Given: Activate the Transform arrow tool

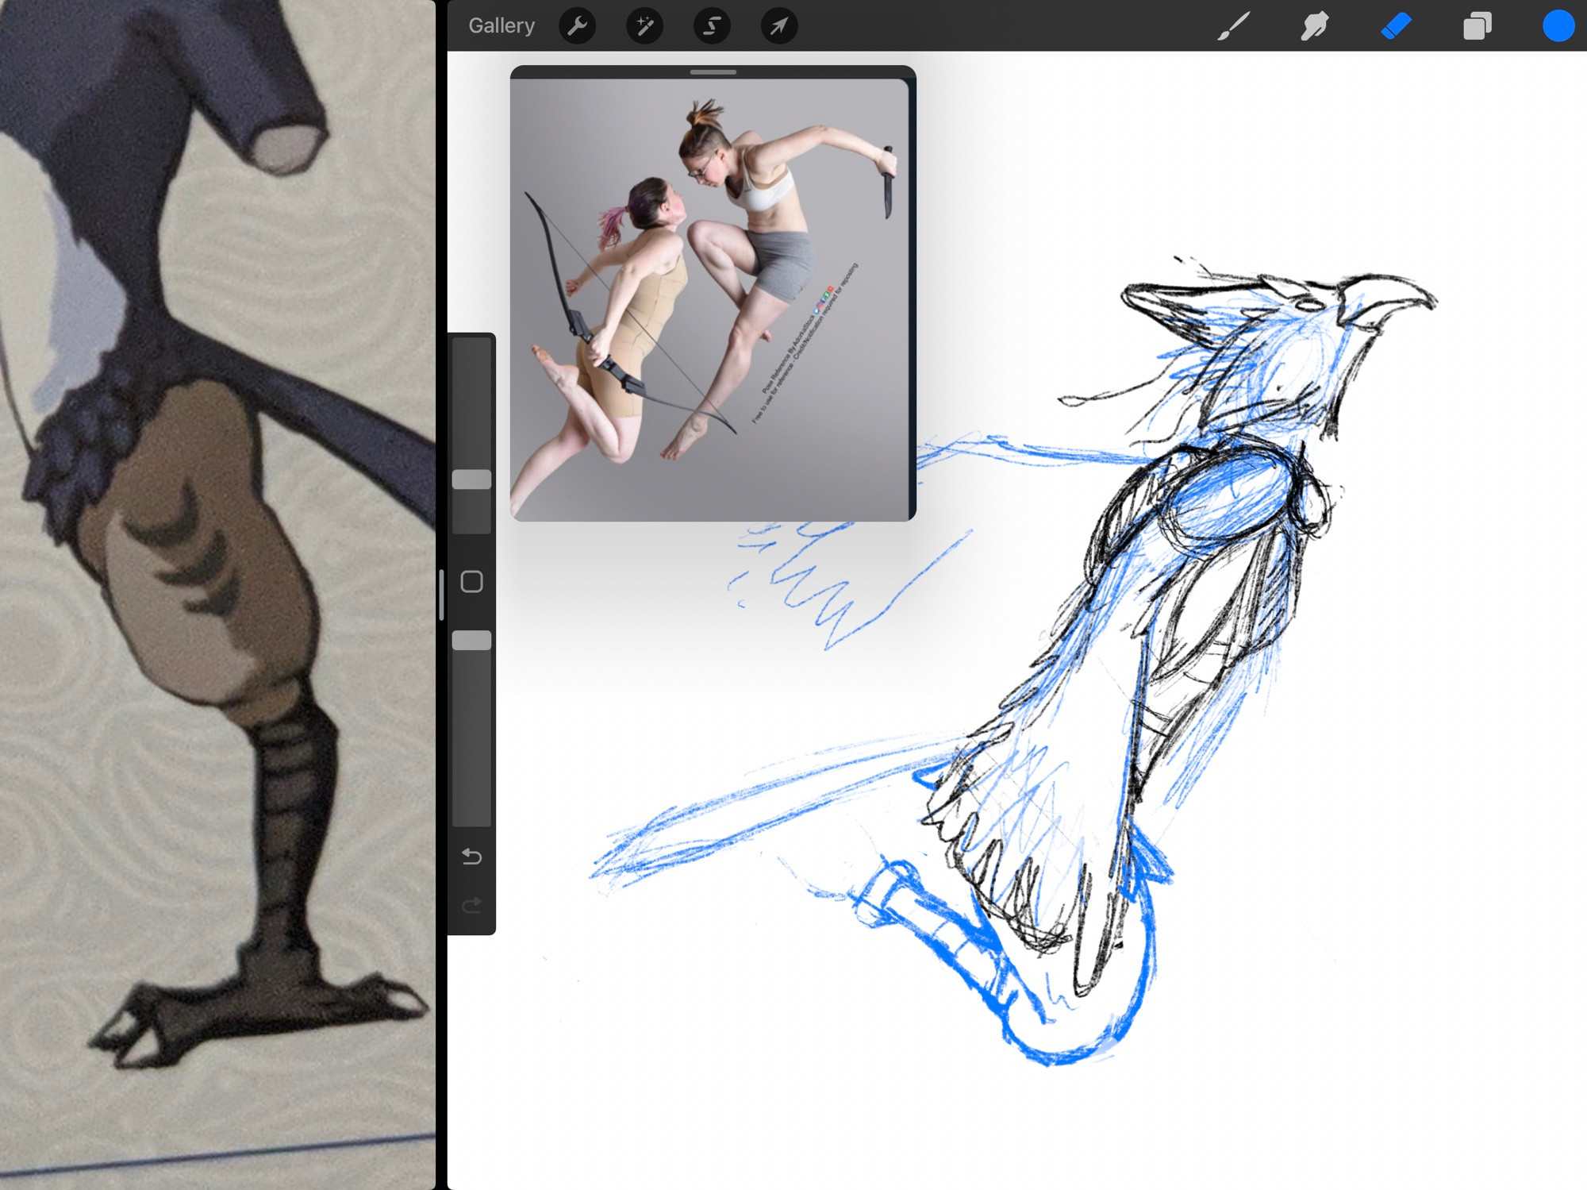Looking at the screenshot, I should pos(779,26).
